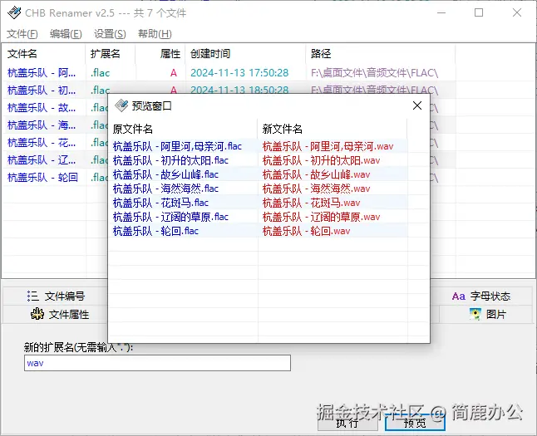Open the 设置(S) menu
Viewport: 537px width, 436px height.
click(x=110, y=34)
